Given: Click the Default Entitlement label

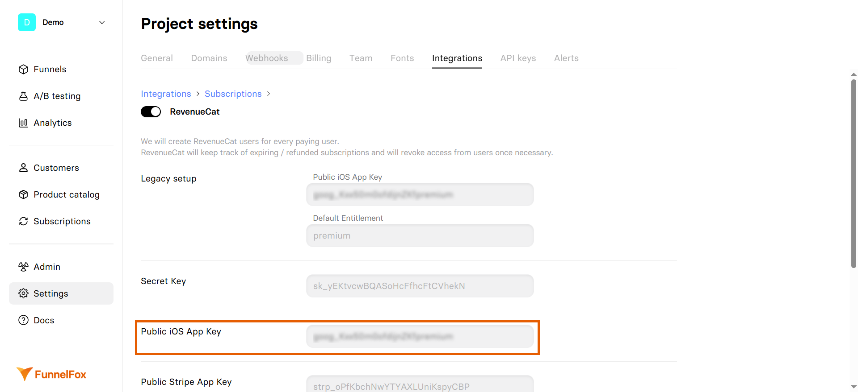Looking at the screenshot, I should (348, 218).
